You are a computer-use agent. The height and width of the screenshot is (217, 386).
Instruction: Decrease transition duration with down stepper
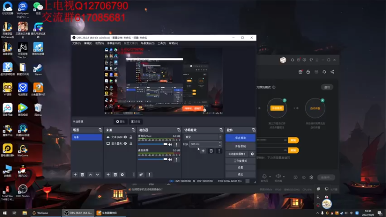(x=220, y=146)
